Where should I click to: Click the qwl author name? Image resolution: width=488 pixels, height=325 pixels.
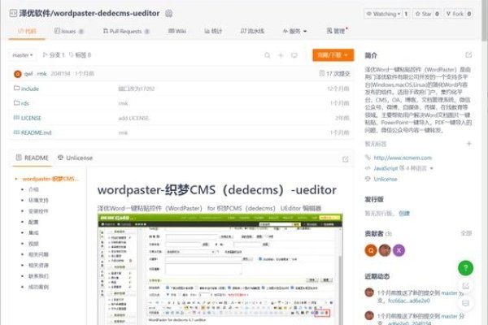(x=28, y=74)
